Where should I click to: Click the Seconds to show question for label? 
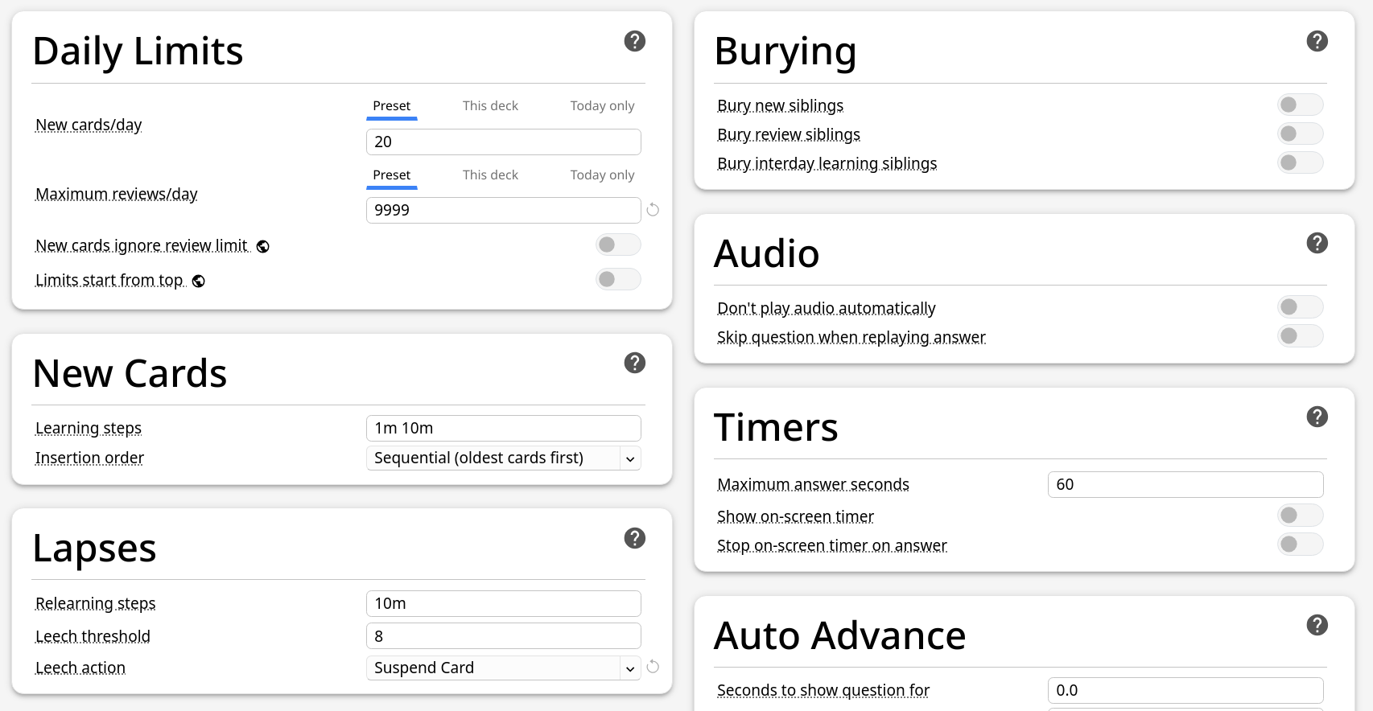click(x=823, y=690)
